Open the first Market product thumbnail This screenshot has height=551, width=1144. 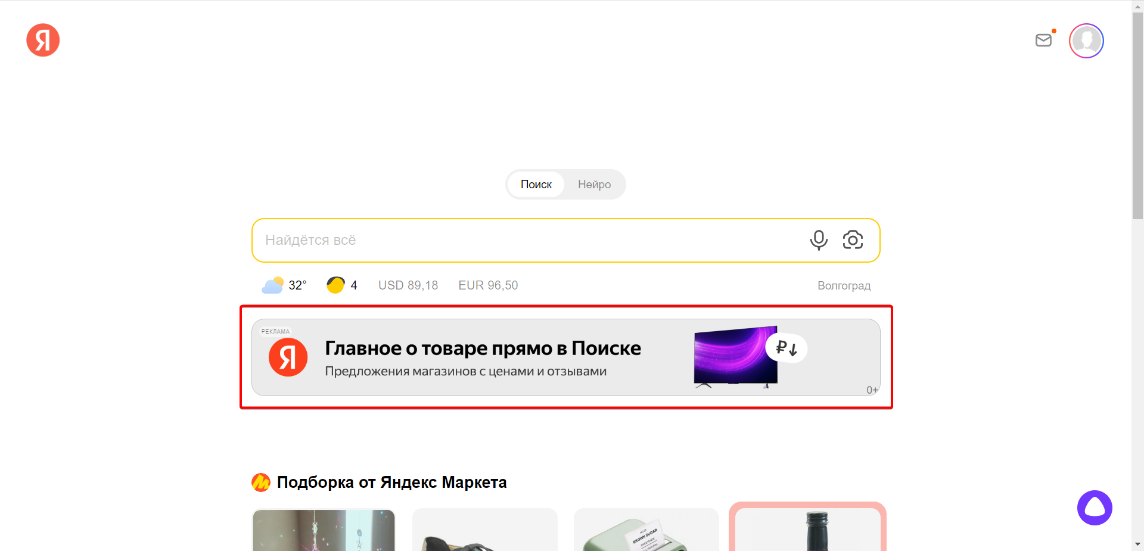324,530
